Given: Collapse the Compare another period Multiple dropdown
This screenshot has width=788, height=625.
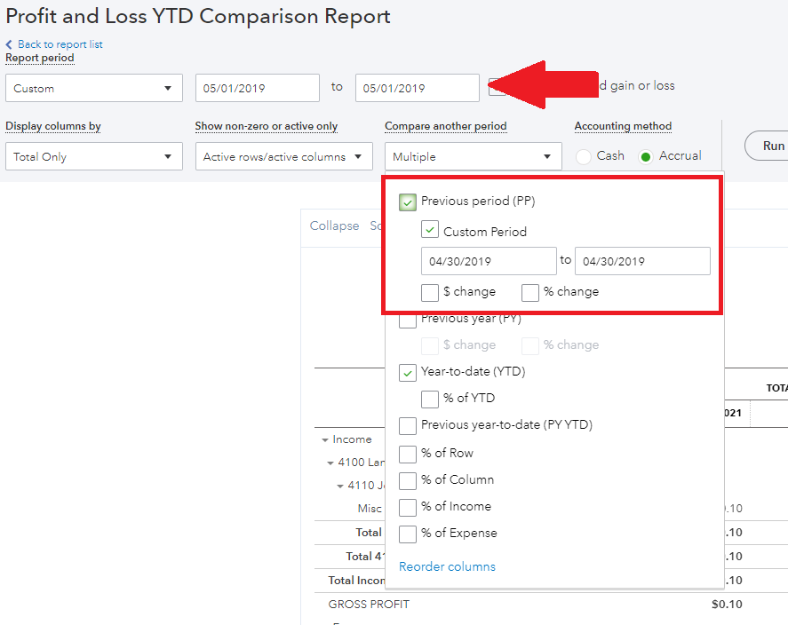Looking at the screenshot, I should click(473, 157).
